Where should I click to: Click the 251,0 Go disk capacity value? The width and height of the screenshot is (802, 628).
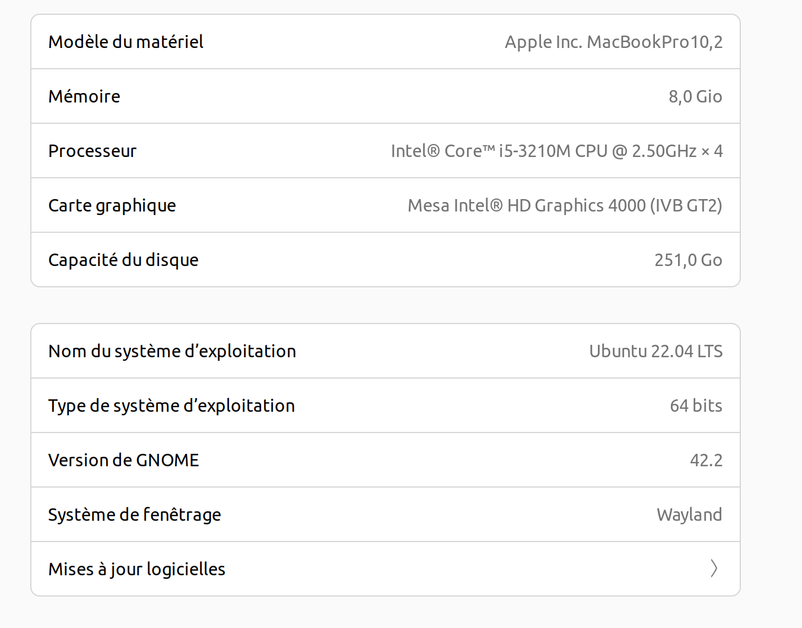(688, 260)
